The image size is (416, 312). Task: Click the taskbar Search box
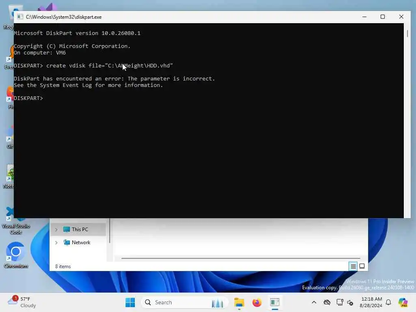pyautogui.click(x=185, y=302)
